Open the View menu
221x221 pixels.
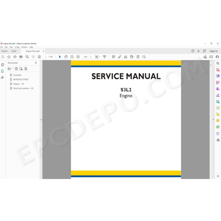pyautogui.click(x=11, y=47)
